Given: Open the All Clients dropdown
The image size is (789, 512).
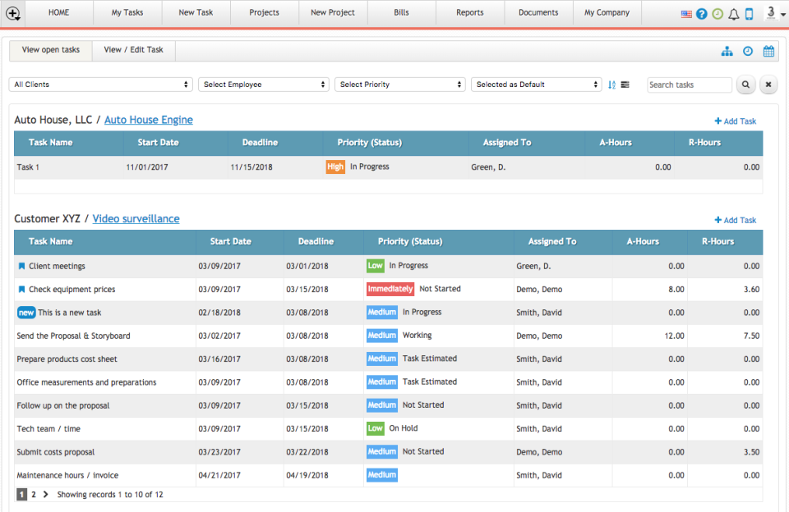Looking at the screenshot, I should coord(100,85).
